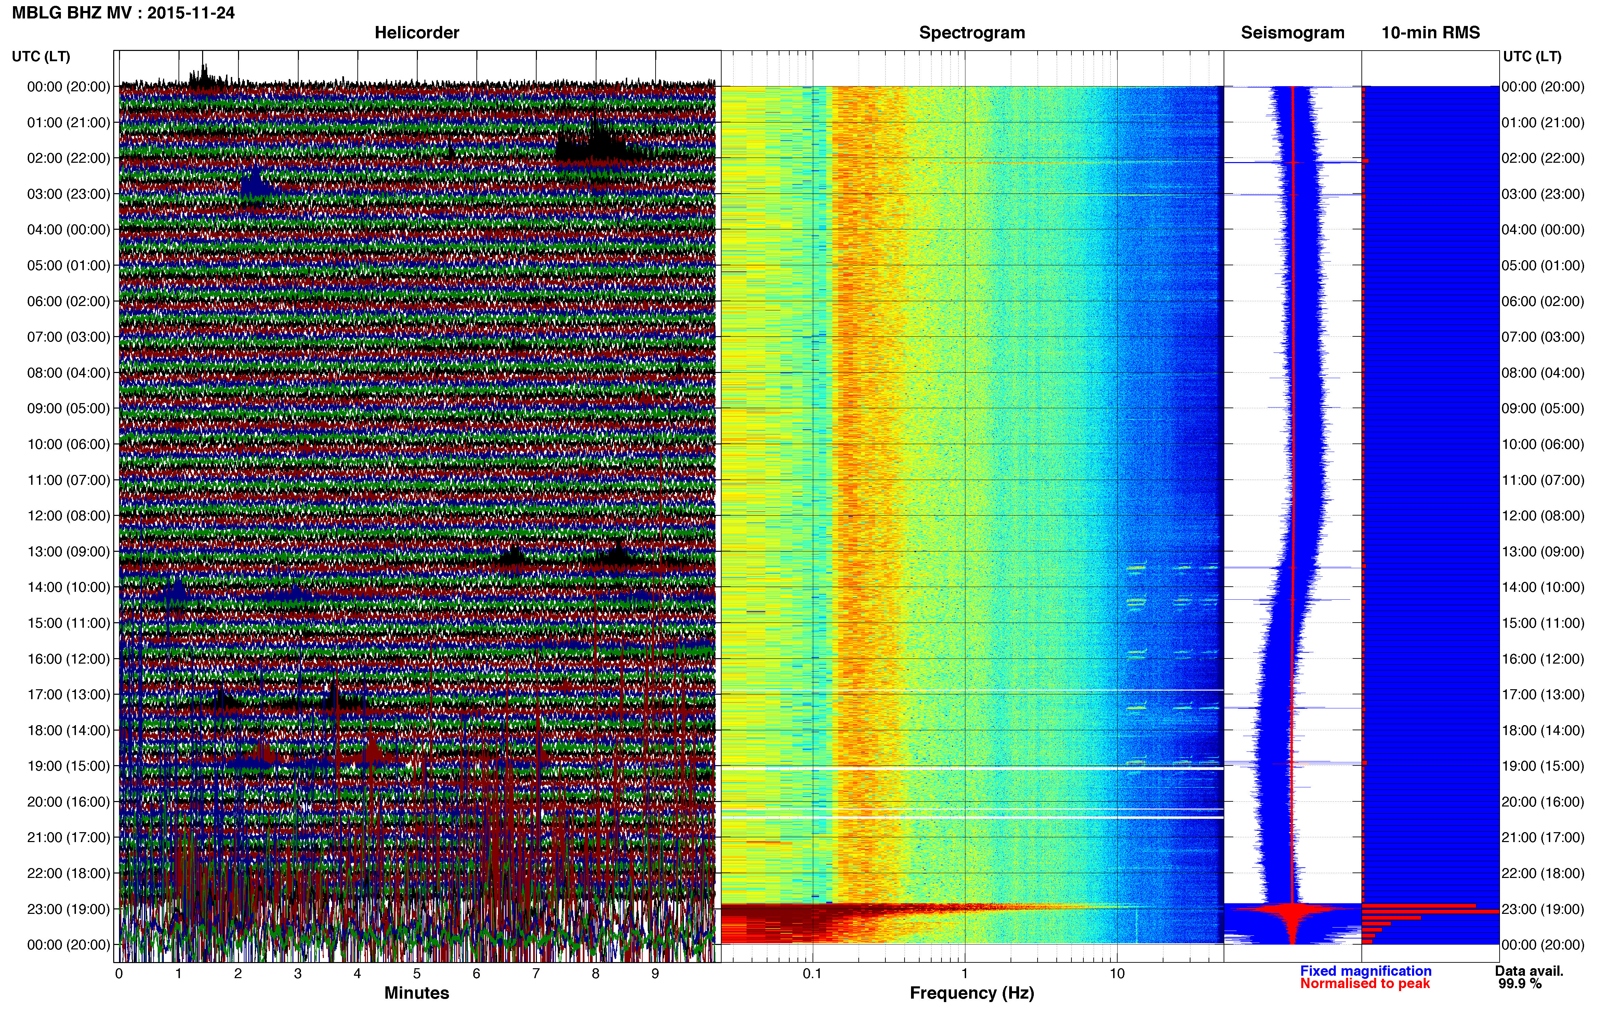Click the left '03:00 (23:00)' time label
1621x1013 pixels.
coord(68,194)
